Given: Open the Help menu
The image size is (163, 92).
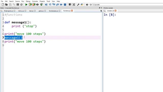Looking at the screenshot, I should 58,1.
